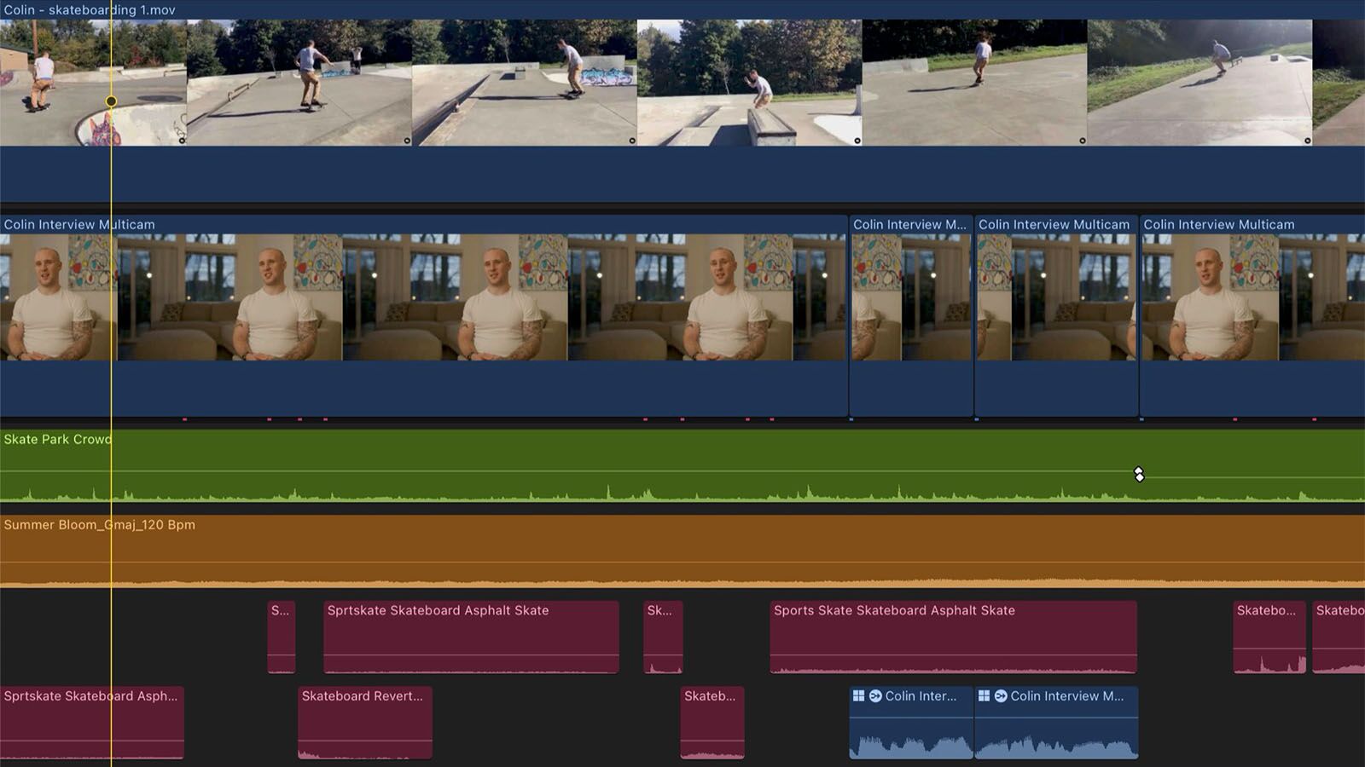Select the first red marker below the Colin Interview Multicam clip
Screen dimensions: 1365x767
pyautogui.click(x=184, y=418)
